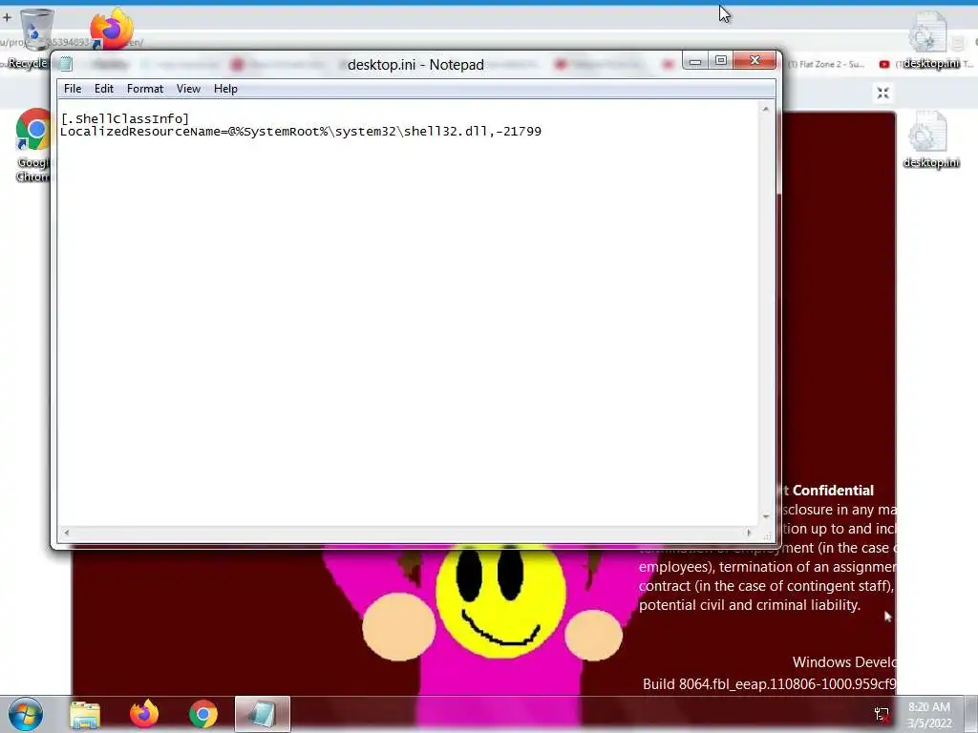The image size is (978, 733).
Task: Click the horizontal scrollbar right arrow in Notepad
Action: point(749,533)
